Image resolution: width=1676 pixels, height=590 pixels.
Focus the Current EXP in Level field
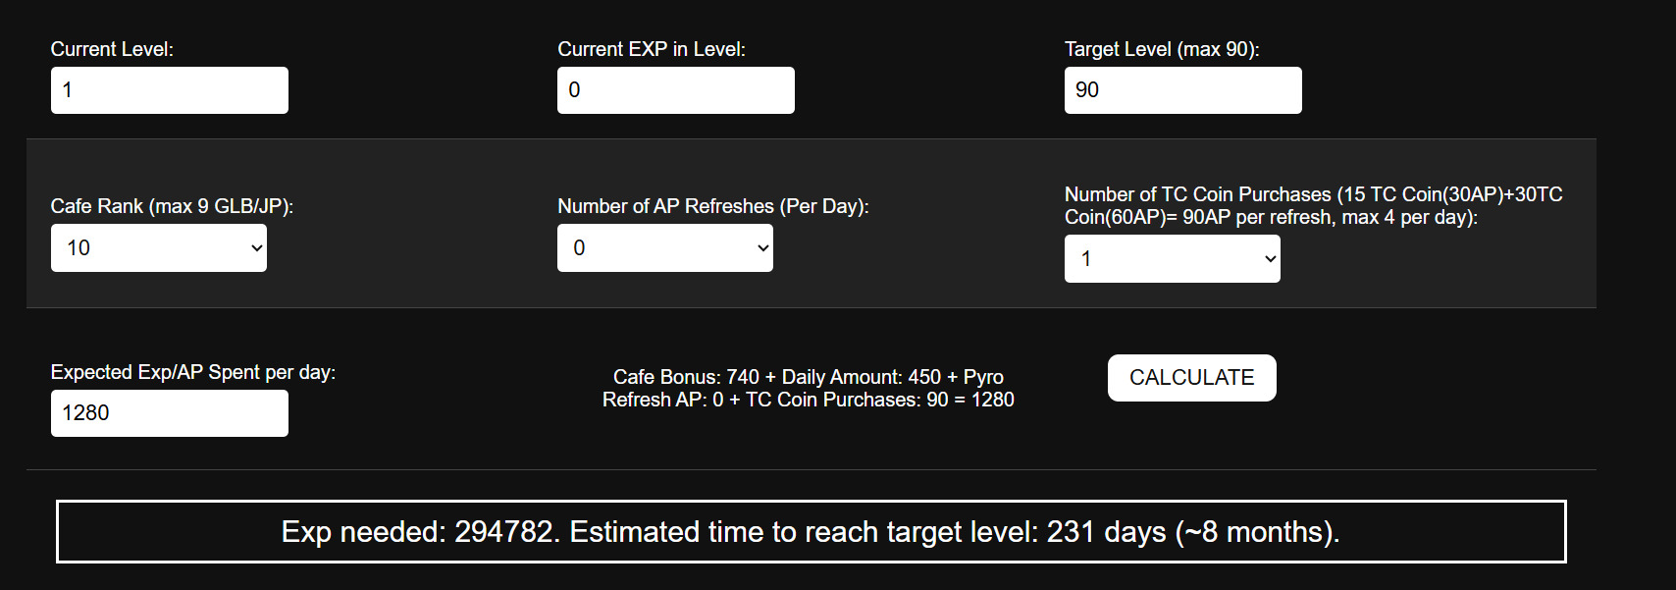tap(675, 90)
